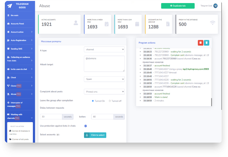Image resolution: width=228 pixels, height=157 pixels.
Task: Click the calendar-check icon in the week stay card
Action: [x=107, y=24]
